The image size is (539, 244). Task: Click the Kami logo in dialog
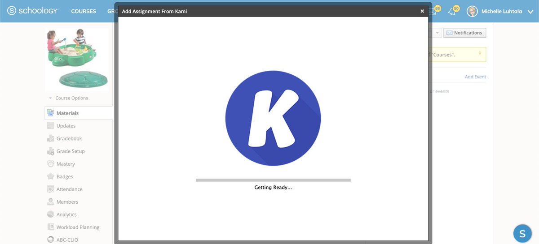[273, 118]
